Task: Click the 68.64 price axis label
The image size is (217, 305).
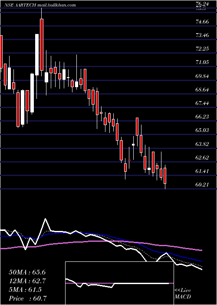Action: point(202,90)
